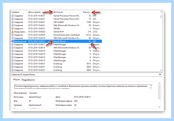The height and width of the screenshot is (121, 174).
Task: Click event code 6013 cell
Action: [89, 64]
